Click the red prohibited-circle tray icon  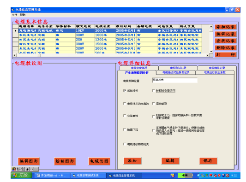pyautogui.click(x=227, y=176)
